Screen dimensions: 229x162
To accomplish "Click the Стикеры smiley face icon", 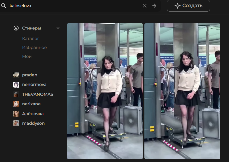I will 16,28.
